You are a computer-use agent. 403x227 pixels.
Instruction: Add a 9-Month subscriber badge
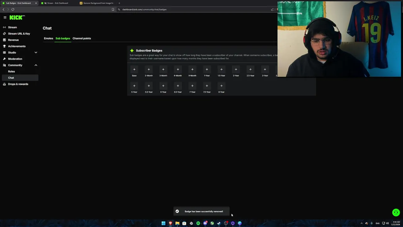(x=192, y=69)
